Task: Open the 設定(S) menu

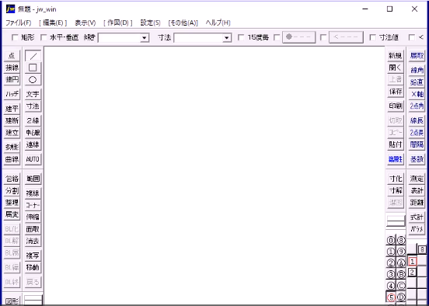Action: 151,23
